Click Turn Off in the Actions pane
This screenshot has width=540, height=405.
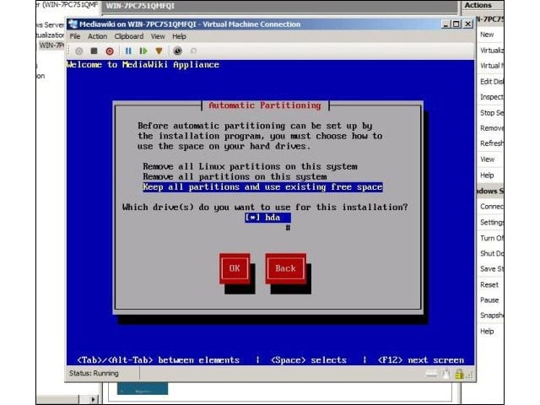pos(491,238)
